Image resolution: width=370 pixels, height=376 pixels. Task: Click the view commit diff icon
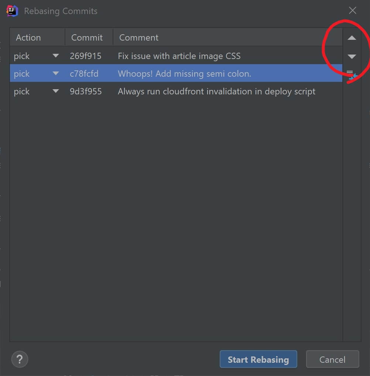tap(352, 75)
